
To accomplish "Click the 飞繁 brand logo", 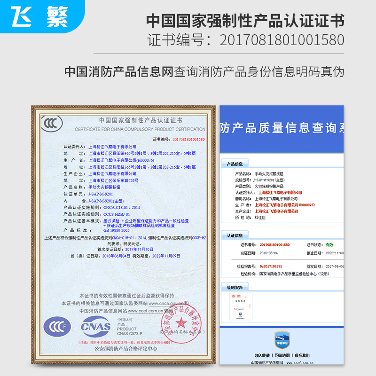I will coord(39,16).
